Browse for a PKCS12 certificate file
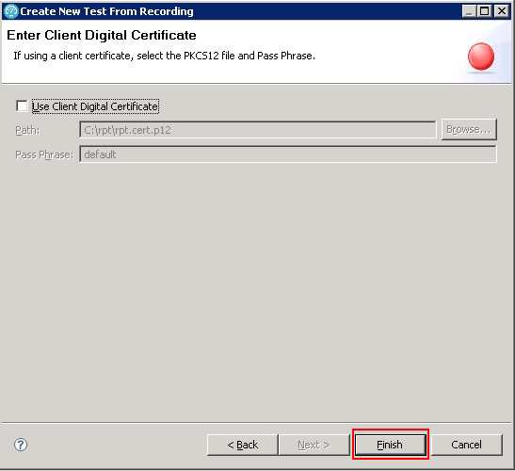The height and width of the screenshot is (471, 515). 469,129
